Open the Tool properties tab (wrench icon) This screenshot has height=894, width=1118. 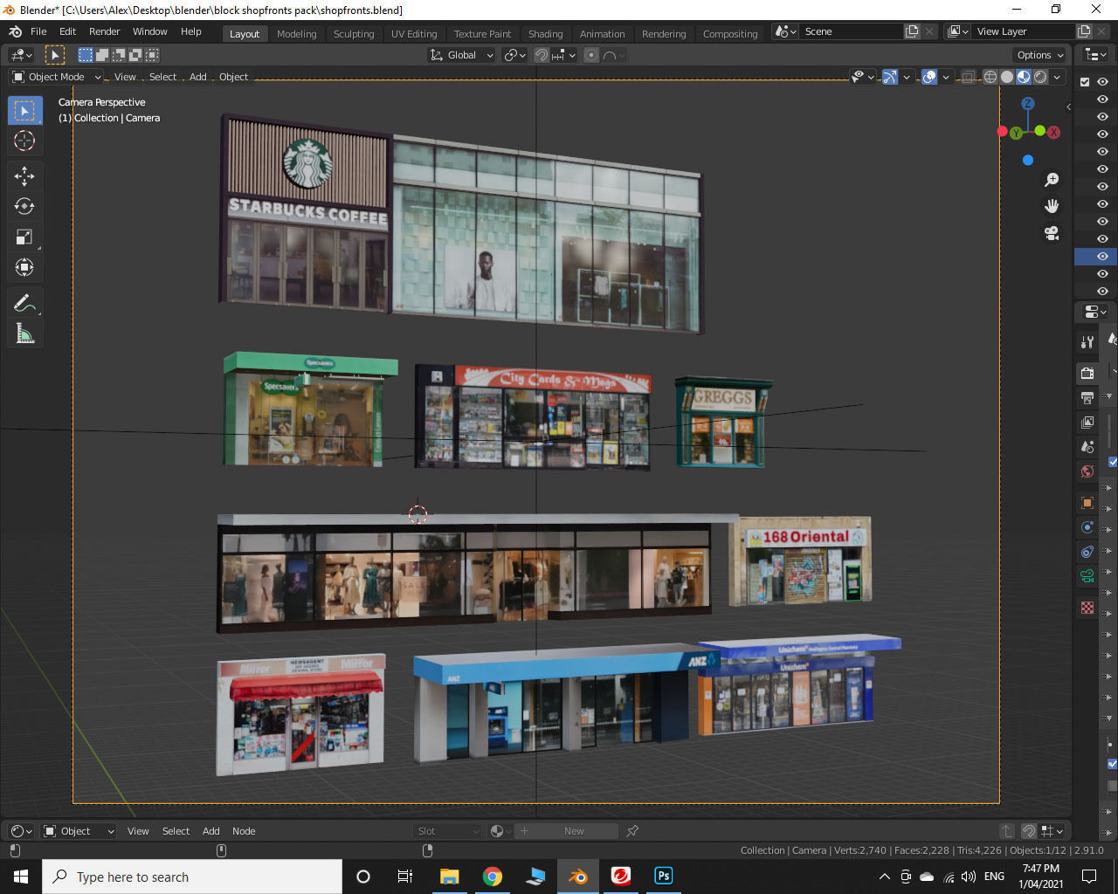click(x=1087, y=342)
